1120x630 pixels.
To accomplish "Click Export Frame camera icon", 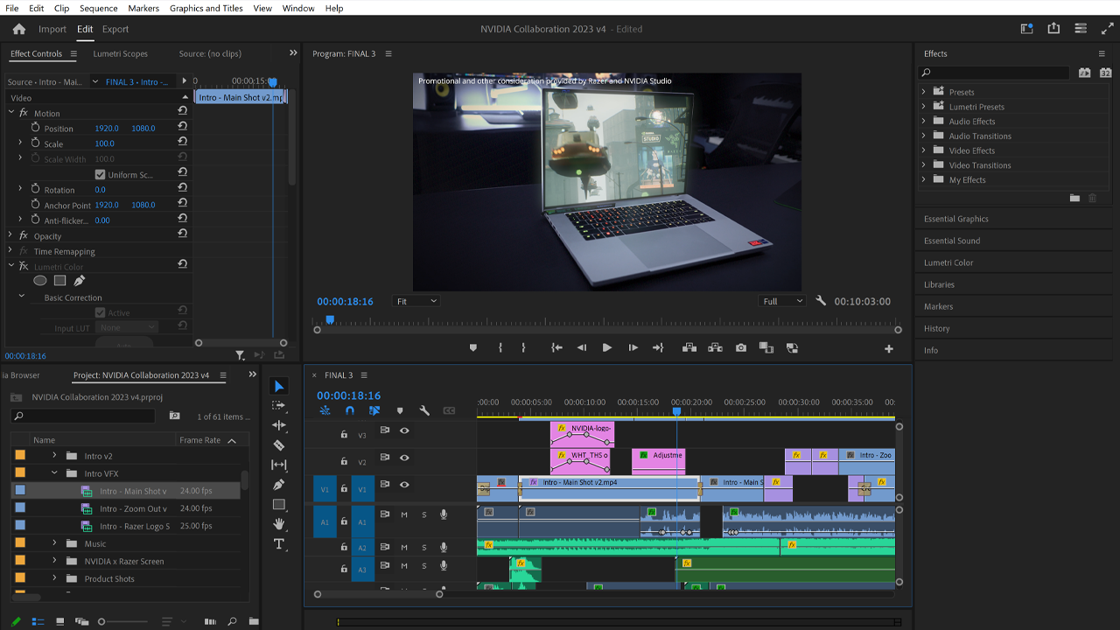I will [741, 347].
